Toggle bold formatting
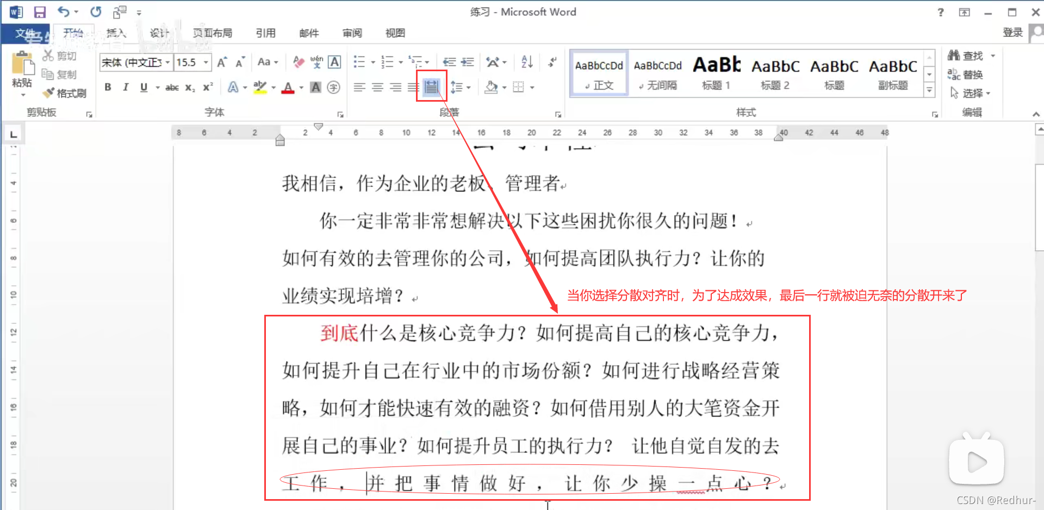The height and width of the screenshot is (510, 1044). point(108,87)
